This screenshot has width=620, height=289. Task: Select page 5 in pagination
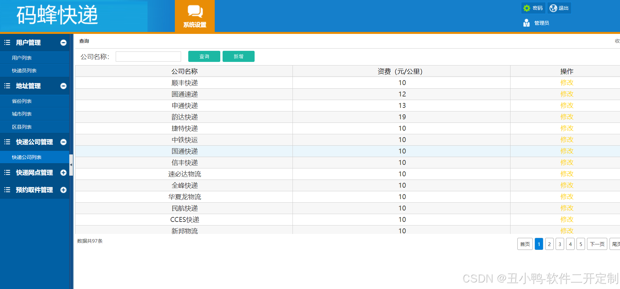[x=581, y=244]
